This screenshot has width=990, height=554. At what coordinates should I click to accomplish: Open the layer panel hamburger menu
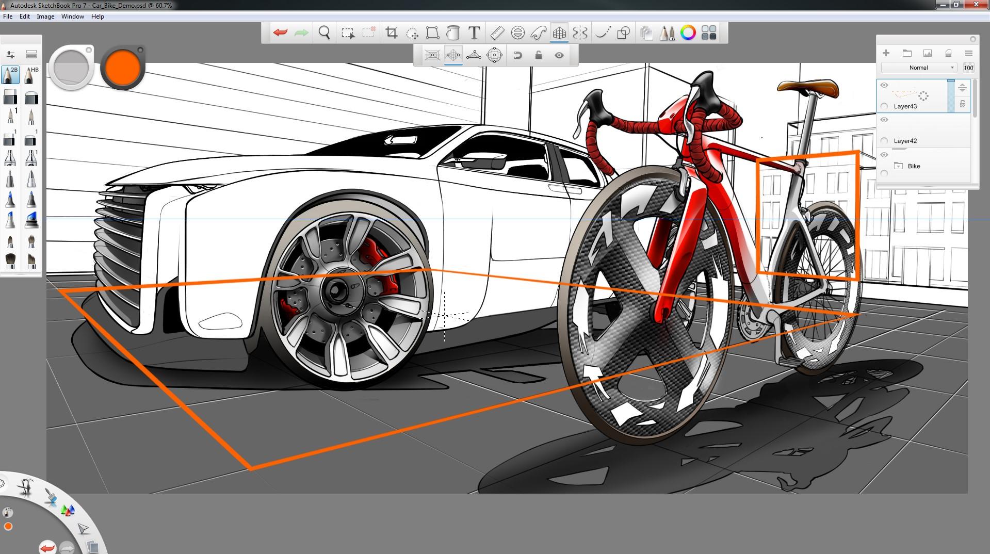coord(968,53)
